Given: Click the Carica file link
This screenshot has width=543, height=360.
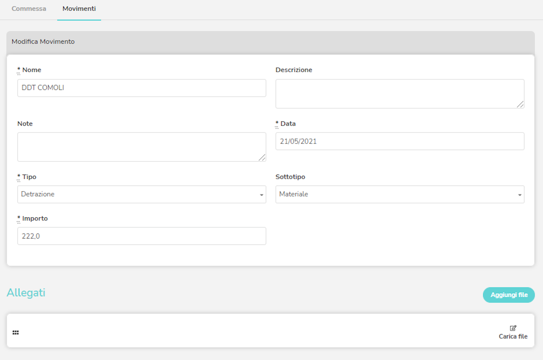Looking at the screenshot, I should click(513, 336).
